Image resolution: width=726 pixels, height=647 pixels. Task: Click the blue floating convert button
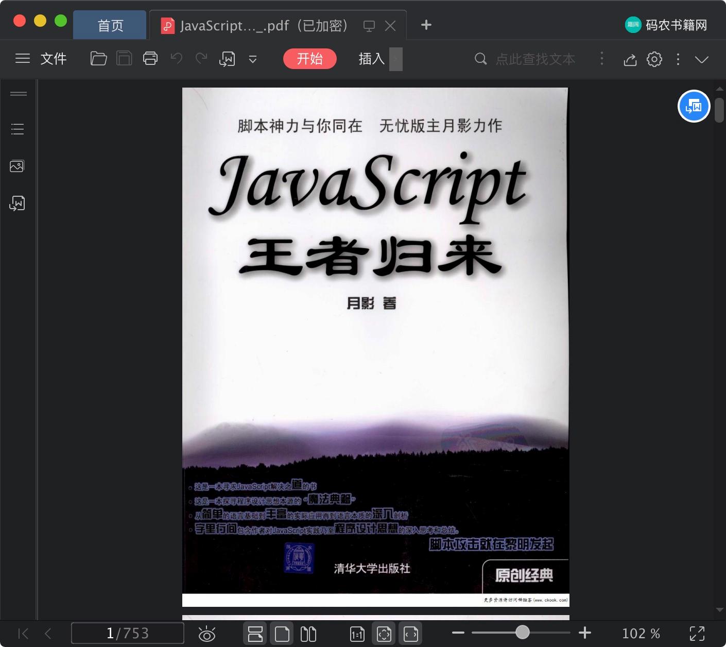click(694, 106)
